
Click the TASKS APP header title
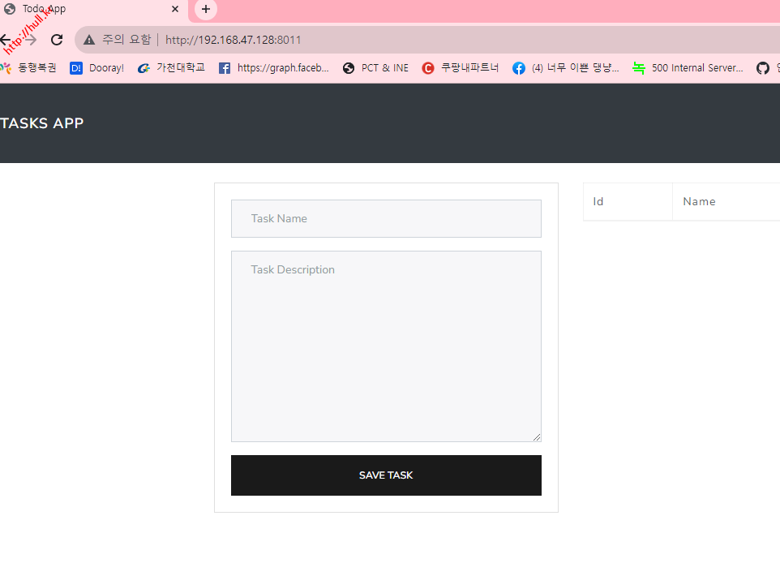(x=42, y=123)
